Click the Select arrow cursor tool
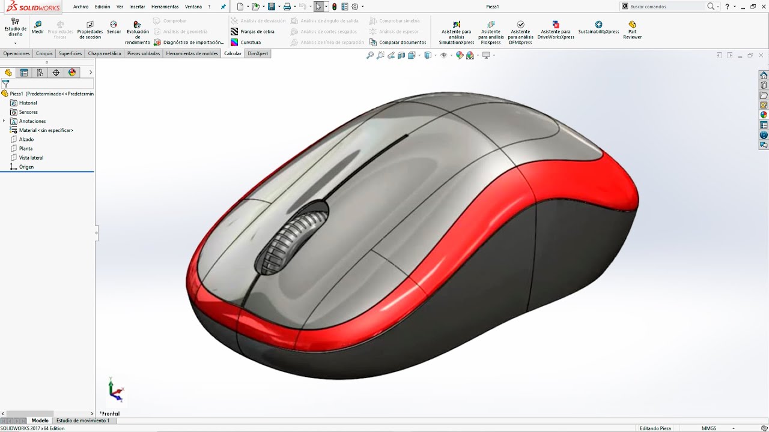Image resolution: width=769 pixels, height=432 pixels. point(318,7)
